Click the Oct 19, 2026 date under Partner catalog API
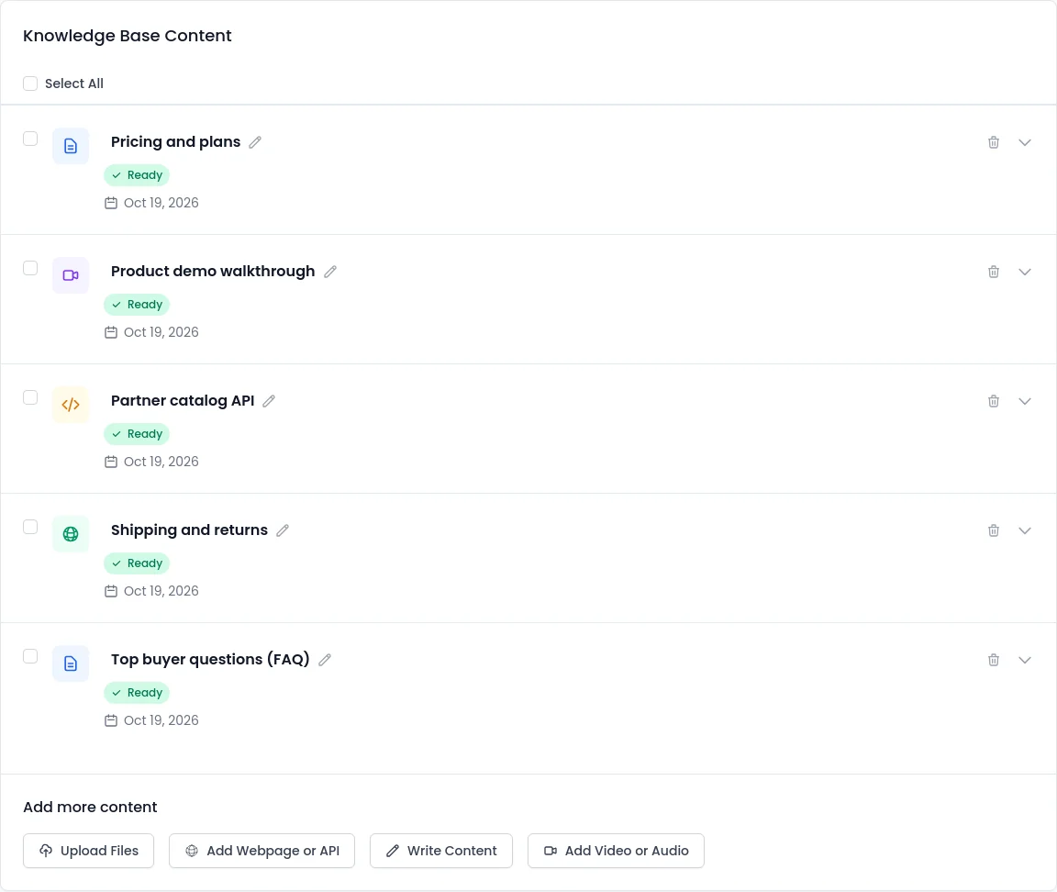This screenshot has height=892, width=1057. click(161, 462)
